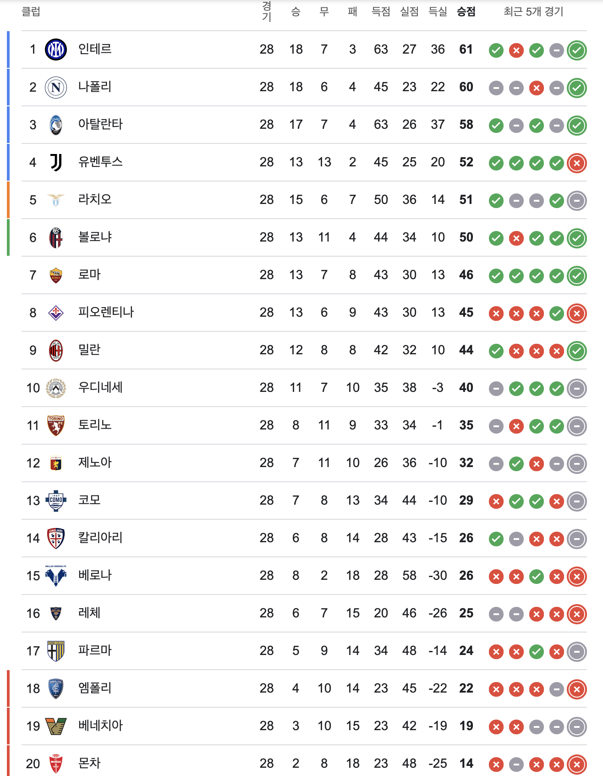
Task: Click the Como club logo
Action: pos(56,501)
